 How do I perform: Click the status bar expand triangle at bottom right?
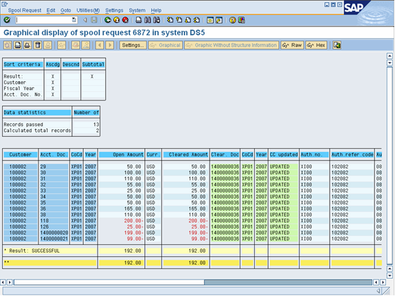pyautogui.click(x=379, y=290)
